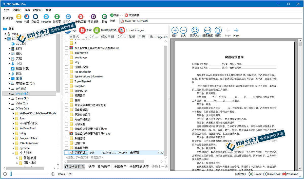The width and height of the screenshot is (304, 179).
Task: Select split by 空白页 blank page icon
Action: coord(35,17)
